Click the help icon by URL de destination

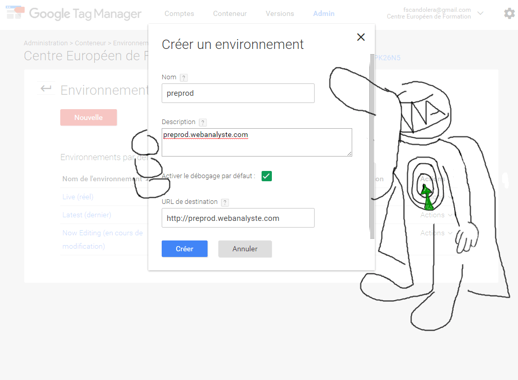(x=225, y=202)
